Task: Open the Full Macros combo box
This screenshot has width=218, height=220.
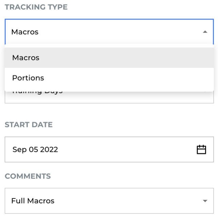Action: click(109, 201)
